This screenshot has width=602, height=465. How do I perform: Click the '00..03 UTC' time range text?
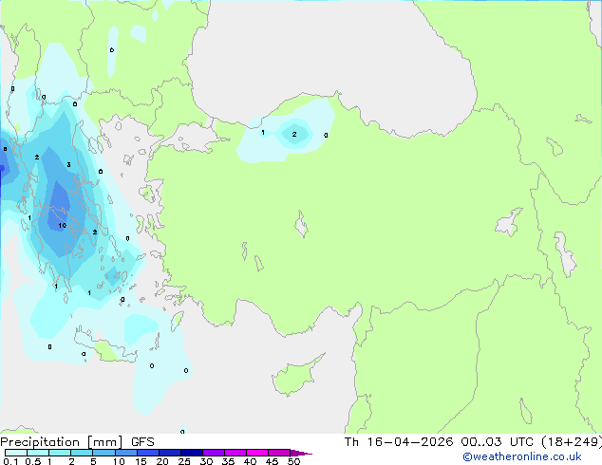point(498,442)
